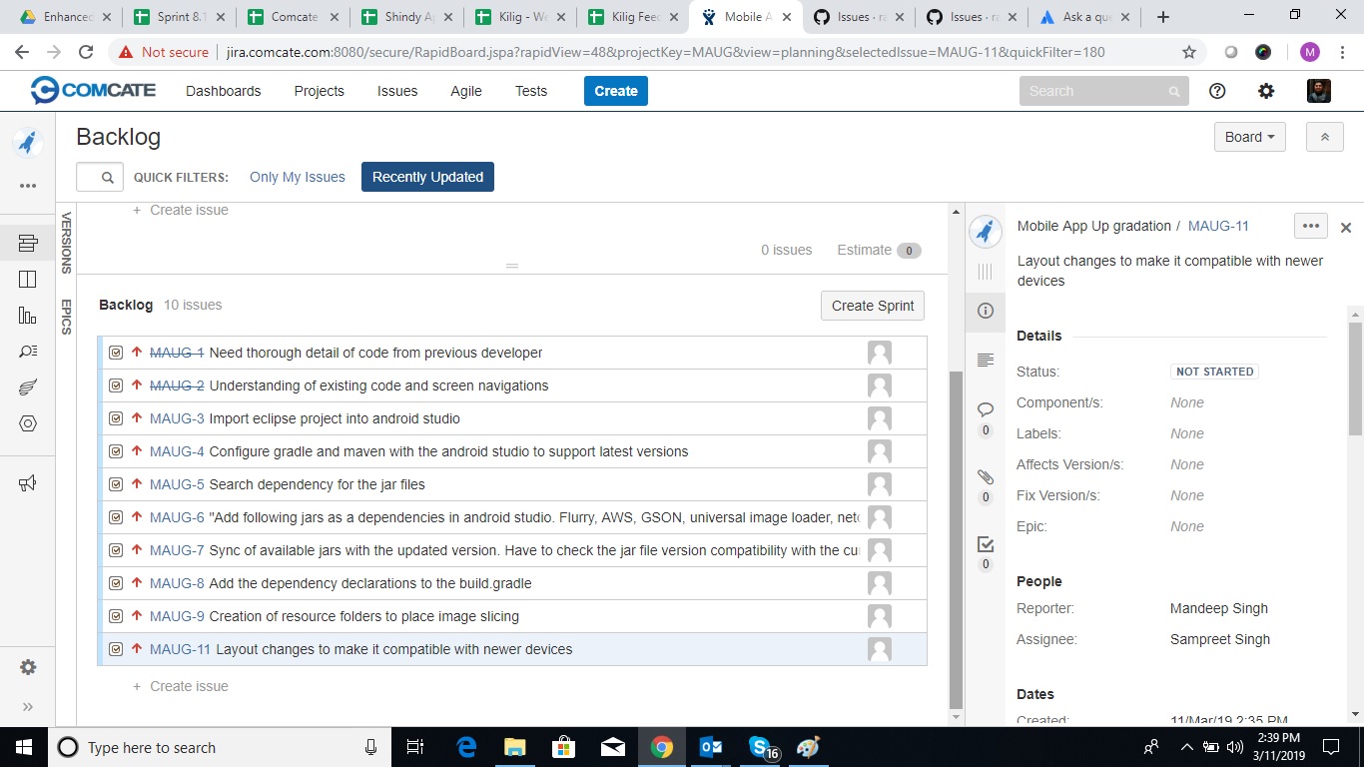The width and height of the screenshot is (1364, 767).
Task: Click the backlog vertical scrollbar
Action: [x=956, y=539]
